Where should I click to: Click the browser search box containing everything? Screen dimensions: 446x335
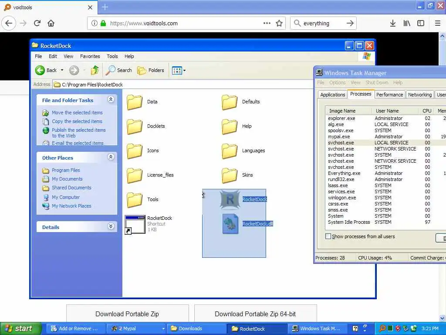323,24
